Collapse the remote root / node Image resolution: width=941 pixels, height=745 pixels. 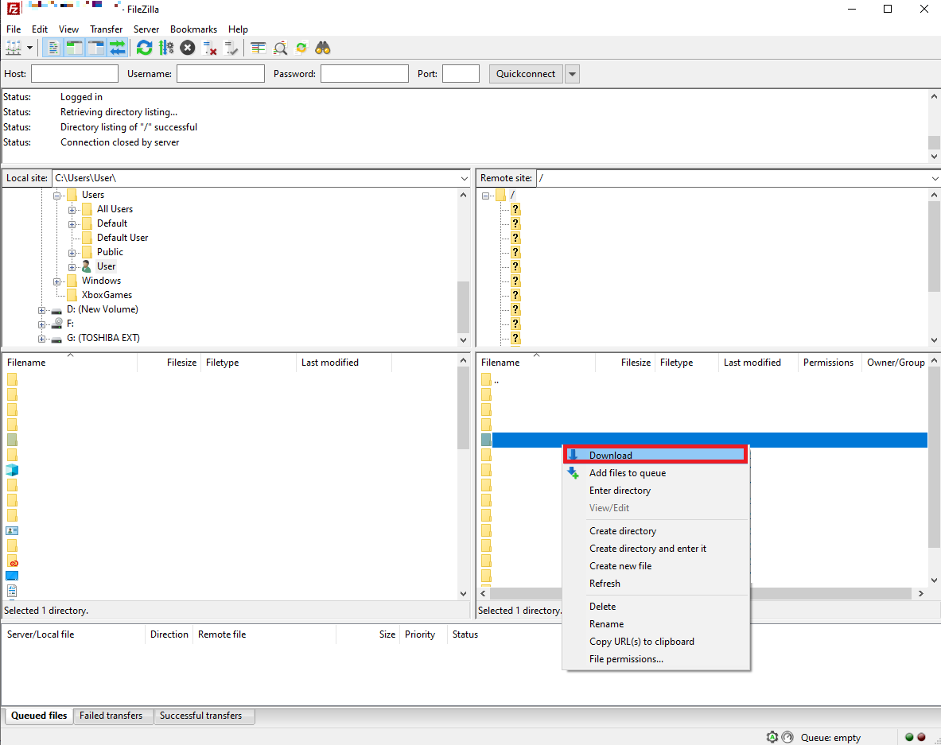click(x=485, y=196)
